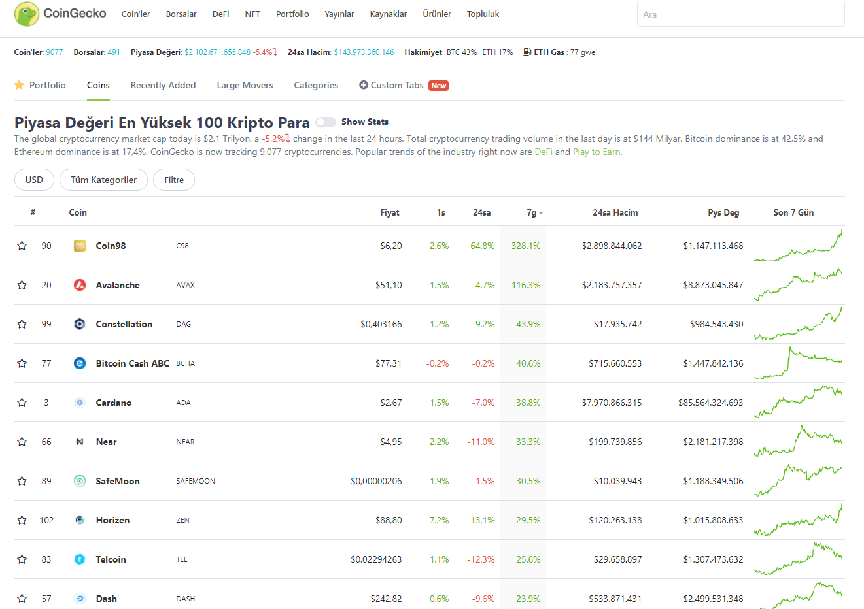Open the DeFi trend link in description
Screen dimensions: 864x609
[544, 152]
